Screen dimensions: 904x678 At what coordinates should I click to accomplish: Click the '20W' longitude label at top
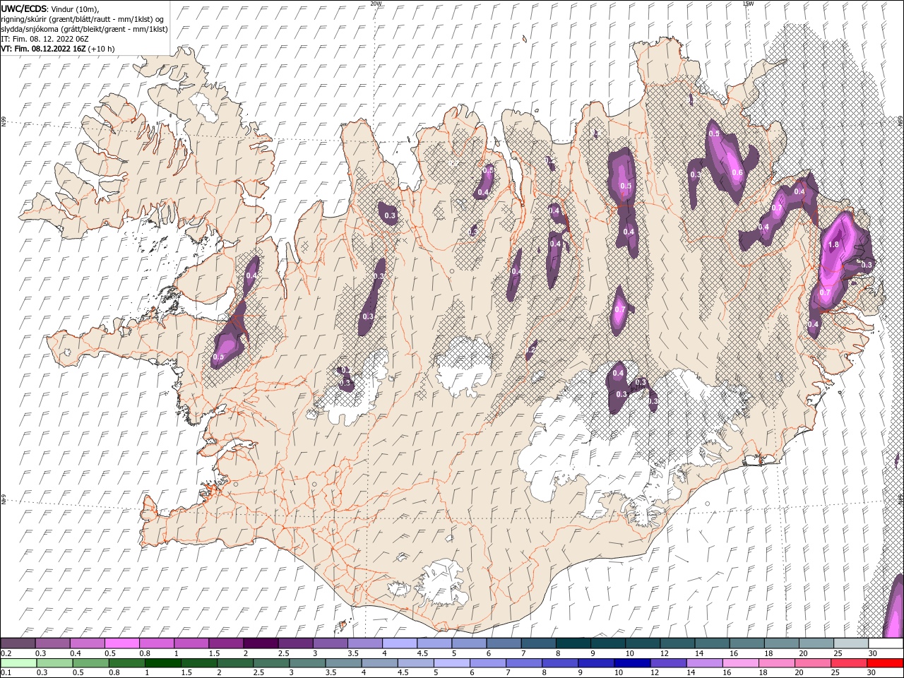[376, 4]
